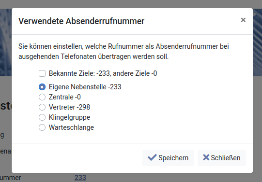Select the Vertreter -298 radio button
Viewport: 262px width, 182px height.
(42, 107)
